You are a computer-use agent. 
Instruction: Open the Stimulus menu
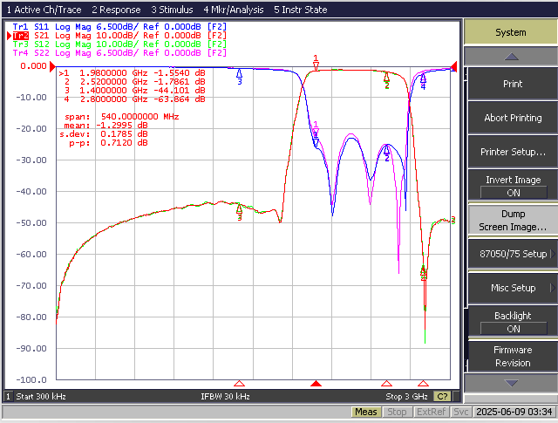(172, 10)
